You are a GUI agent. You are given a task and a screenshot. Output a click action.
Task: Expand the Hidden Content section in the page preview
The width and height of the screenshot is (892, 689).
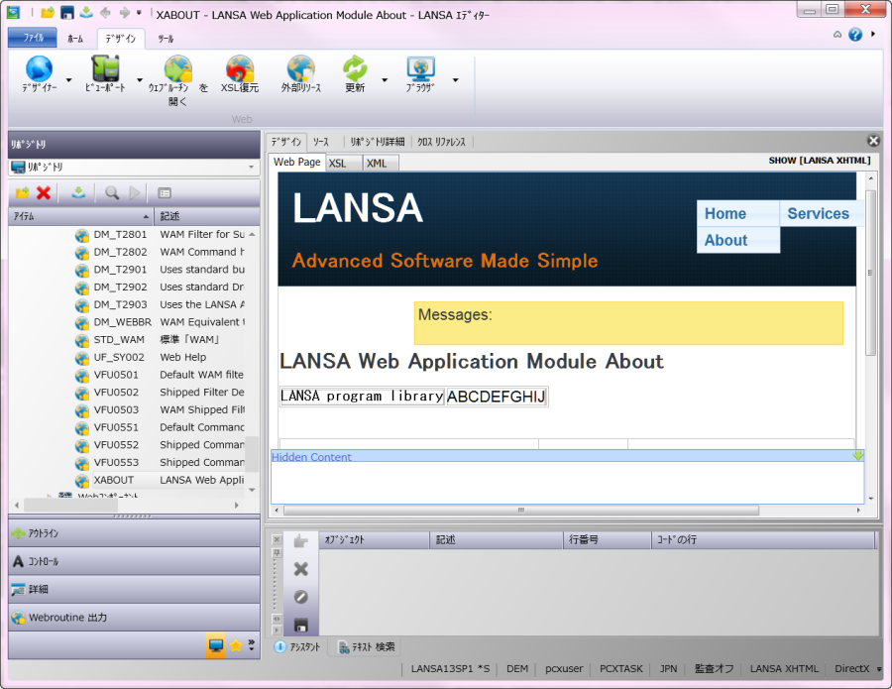[860, 456]
